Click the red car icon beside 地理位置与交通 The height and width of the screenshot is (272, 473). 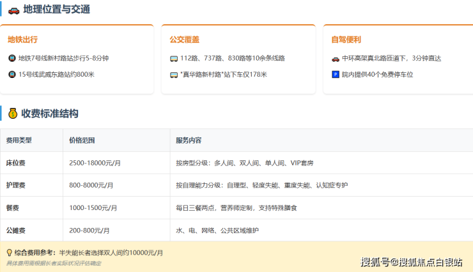coord(13,11)
